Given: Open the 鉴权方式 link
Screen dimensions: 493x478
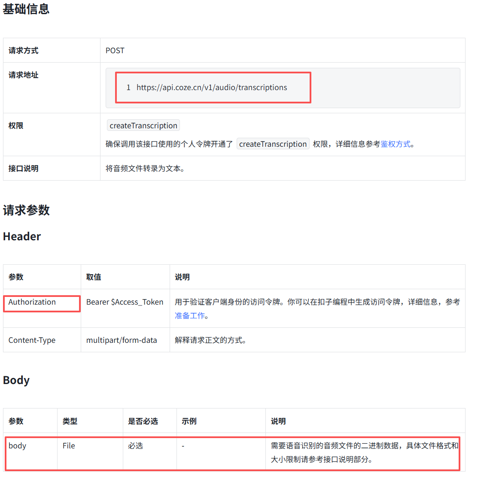Looking at the screenshot, I should 395,144.
